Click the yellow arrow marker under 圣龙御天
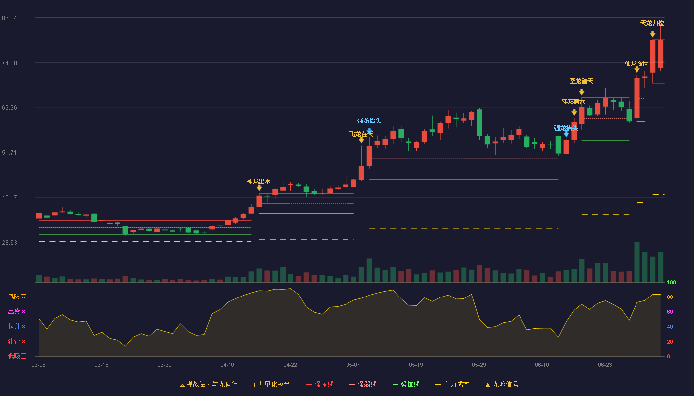The height and width of the screenshot is (396, 694). point(581,92)
